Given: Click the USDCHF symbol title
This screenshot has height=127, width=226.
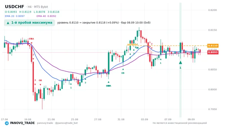Looking at the screenshot, I should click(14, 7).
